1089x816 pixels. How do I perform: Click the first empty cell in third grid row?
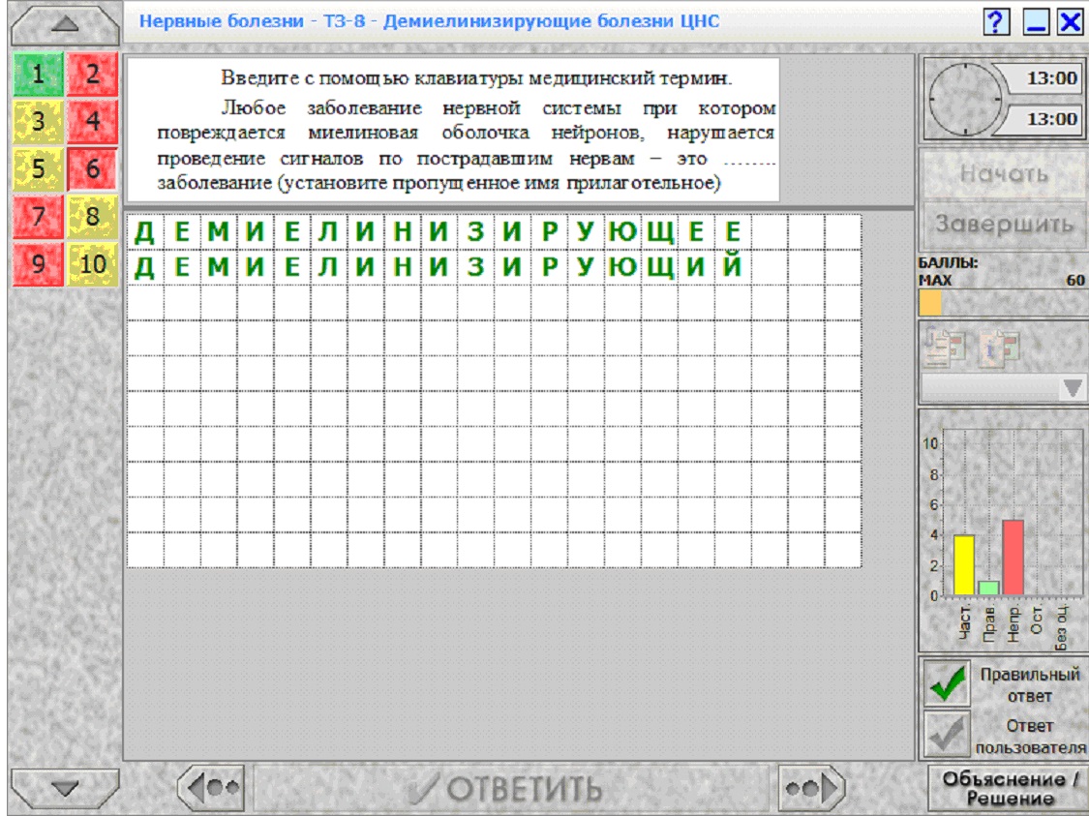[x=144, y=302]
